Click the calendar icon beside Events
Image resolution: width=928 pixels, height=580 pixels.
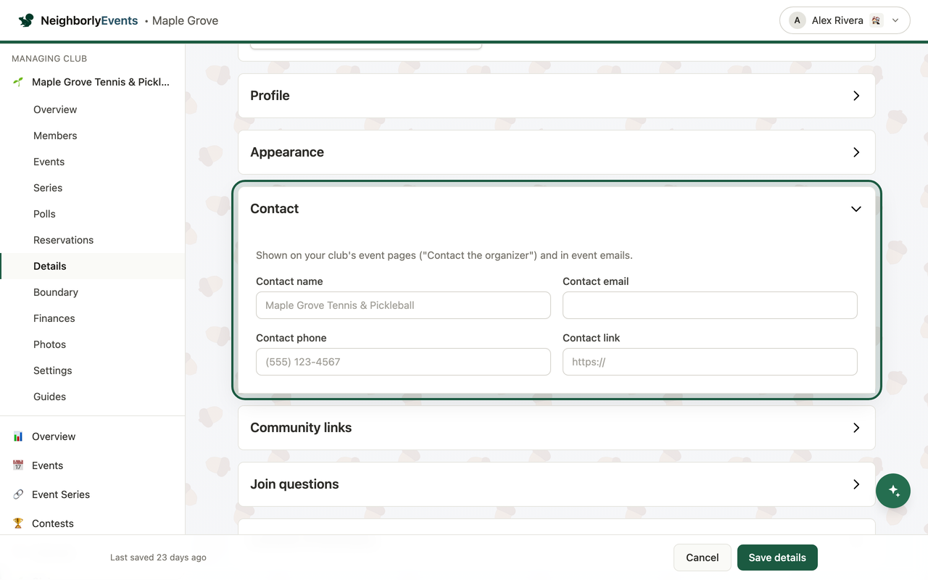[18, 465]
